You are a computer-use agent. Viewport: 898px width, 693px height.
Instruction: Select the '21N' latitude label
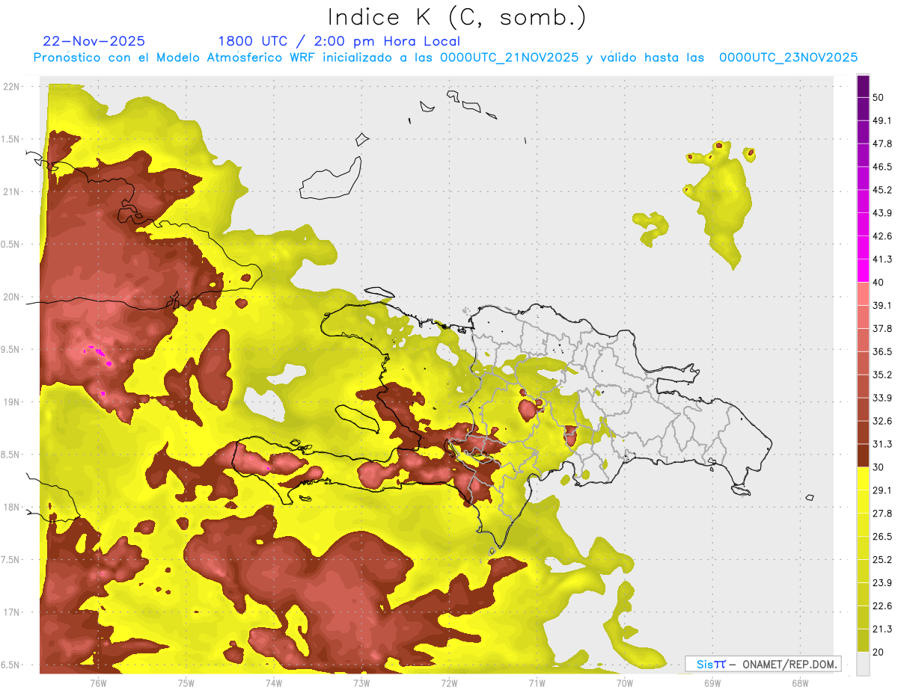click(x=11, y=191)
